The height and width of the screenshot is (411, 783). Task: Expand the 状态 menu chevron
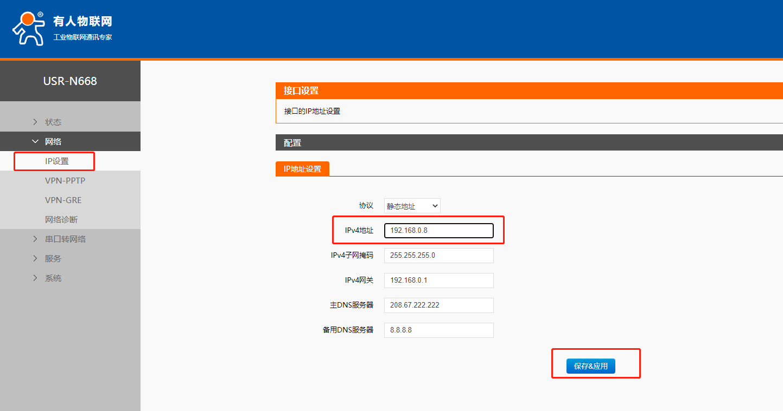tap(35, 122)
